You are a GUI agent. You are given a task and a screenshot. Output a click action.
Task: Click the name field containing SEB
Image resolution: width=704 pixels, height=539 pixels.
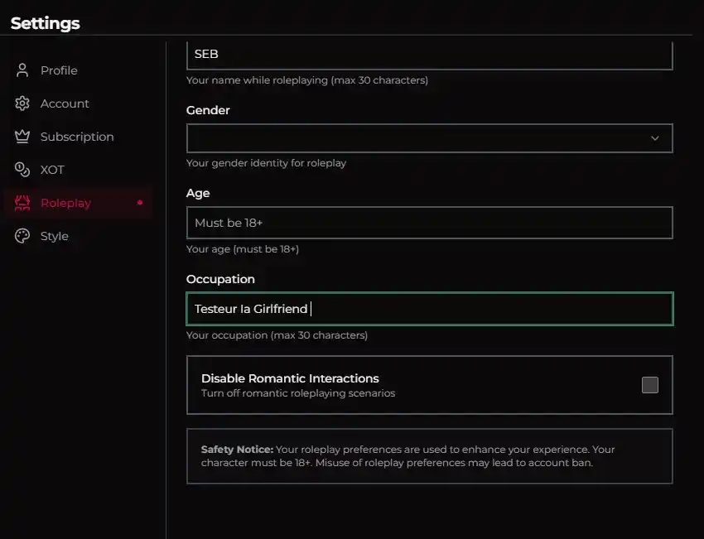[429, 54]
